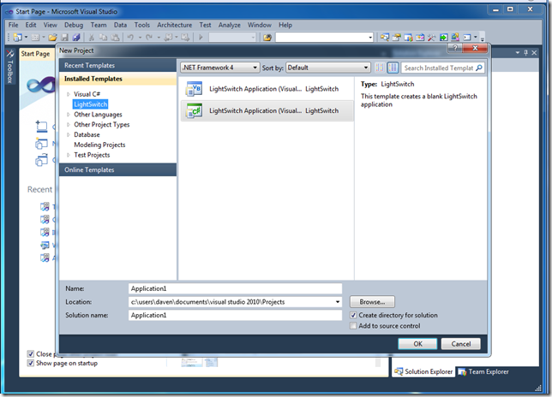The height and width of the screenshot is (397, 552).
Task: Open the Help menu
Action: coord(285,25)
